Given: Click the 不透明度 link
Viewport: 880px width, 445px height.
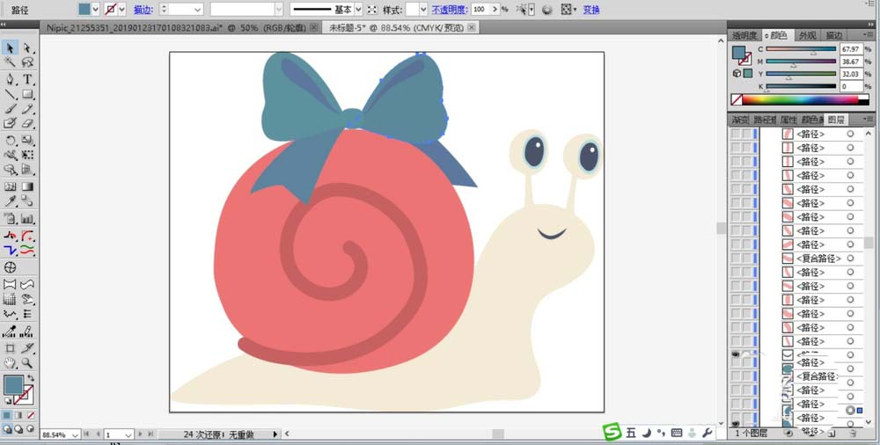Looking at the screenshot, I should [449, 9].
